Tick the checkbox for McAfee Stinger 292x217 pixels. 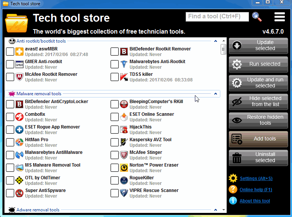click(x=115, y=155)
